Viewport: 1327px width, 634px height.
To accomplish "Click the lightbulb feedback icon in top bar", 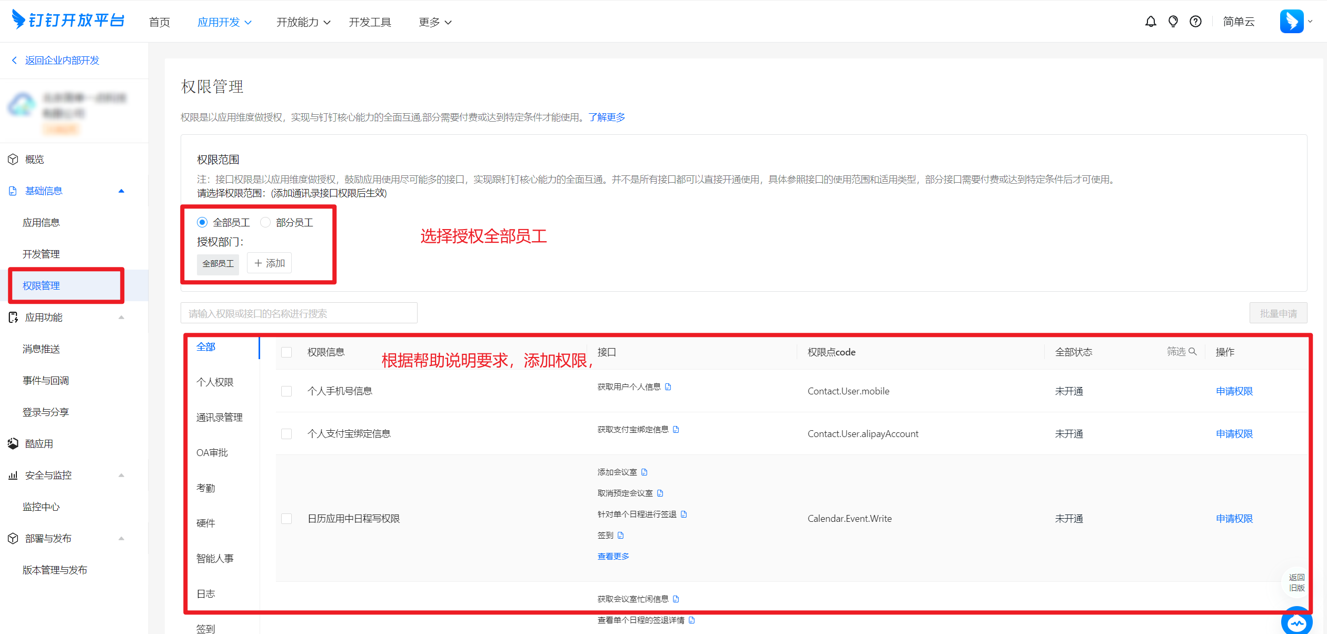I will pyautogui.click(x=1173, y=21).
